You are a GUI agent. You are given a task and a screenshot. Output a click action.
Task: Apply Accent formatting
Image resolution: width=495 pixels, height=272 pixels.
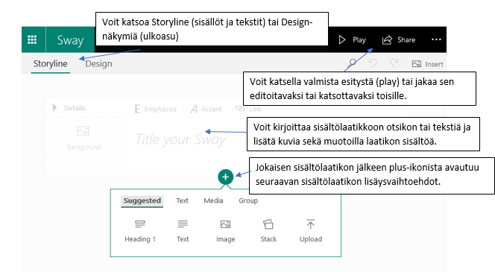[206, 110]
